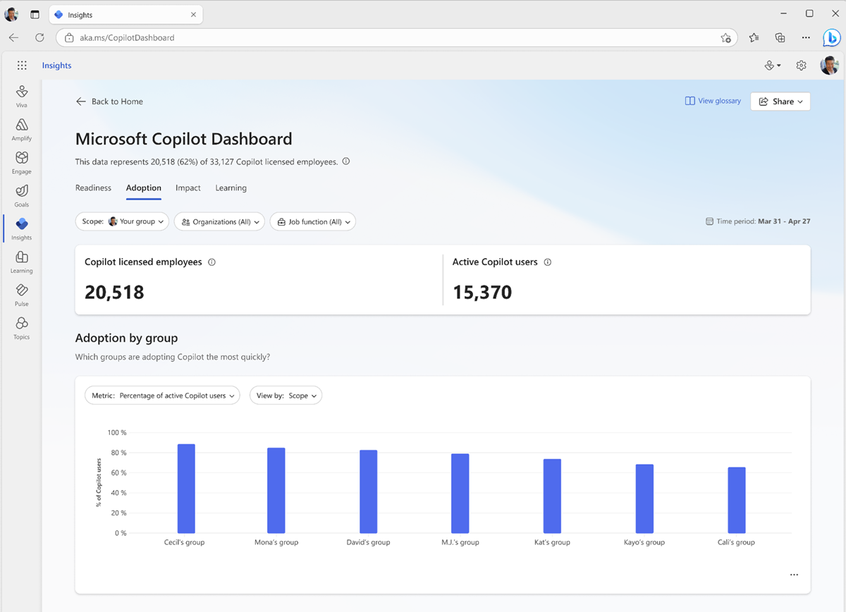Screen dimensions: 846x612
Task: Open View glossary
Action: click(712, 101)
